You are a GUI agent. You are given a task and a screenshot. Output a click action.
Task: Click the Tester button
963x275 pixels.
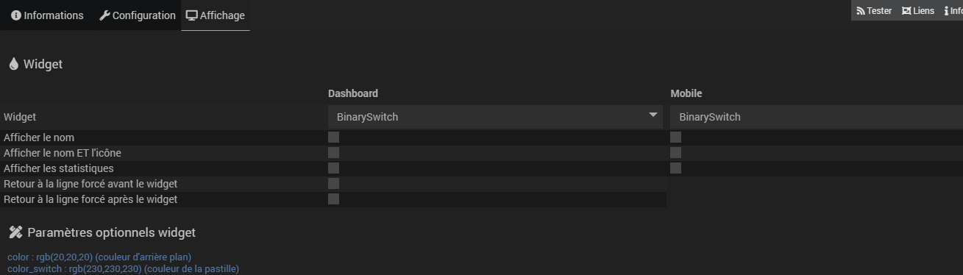[874, 11]
